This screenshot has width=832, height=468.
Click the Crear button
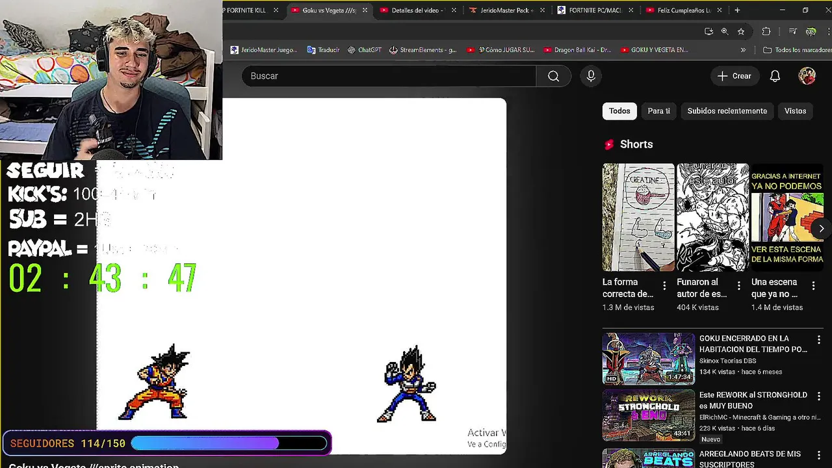point(734,76)
